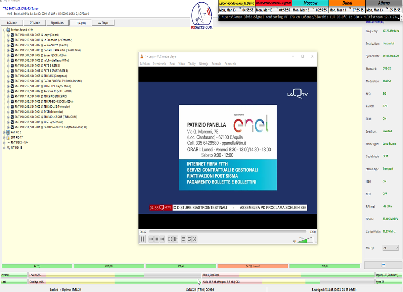Screen dimensions: 403x292
Task: Skip to next media in VLC
Action: pos(162,239)
